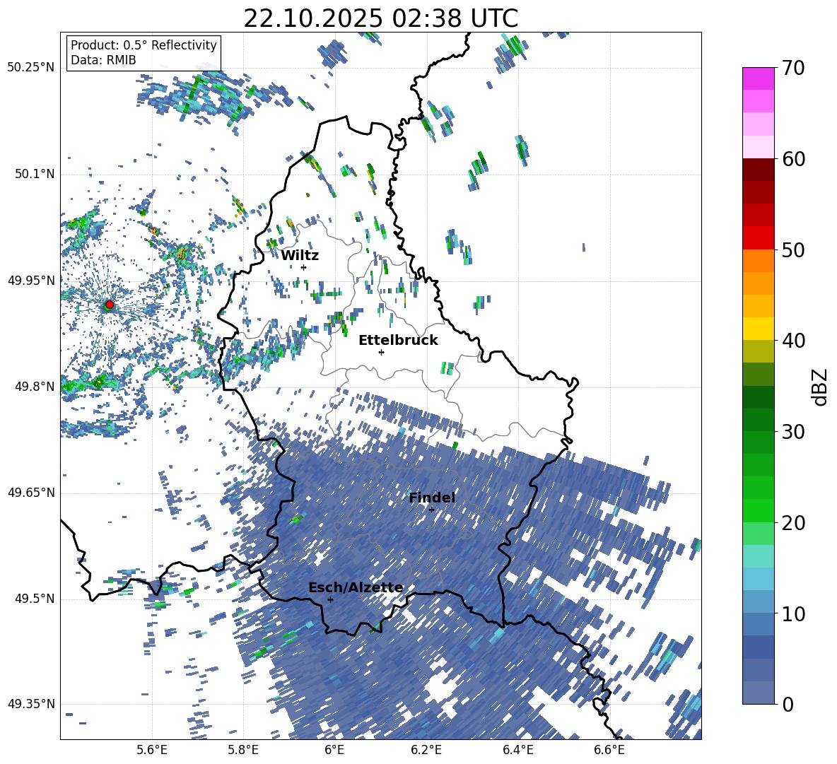Image resolution: width=837 pixels, height=764 pixels.
Task: Click the colorbar 30 tick label
Action: (793, 432)
